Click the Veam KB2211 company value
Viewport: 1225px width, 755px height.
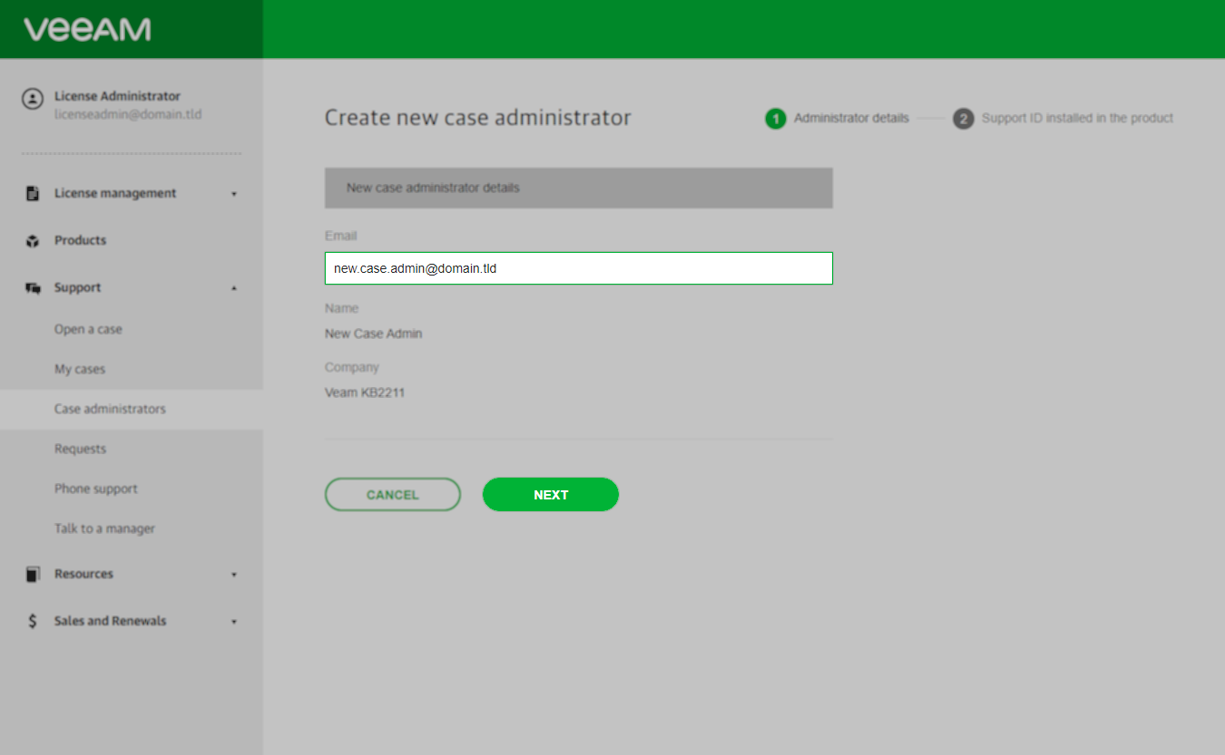pyautogui.click(x=365, y=392)
